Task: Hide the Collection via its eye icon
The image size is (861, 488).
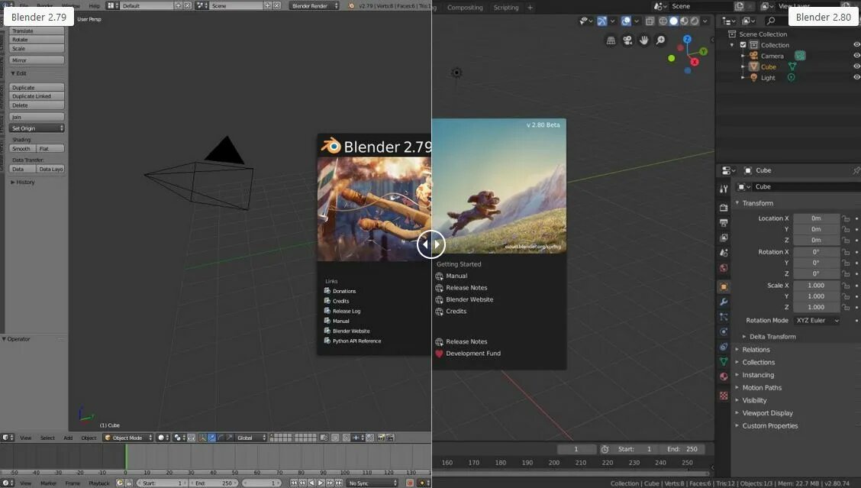Action: (856, 44)
